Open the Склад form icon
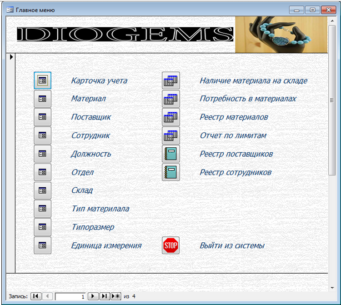This screenshot has width=341, height=305. [x=42, y=190]
